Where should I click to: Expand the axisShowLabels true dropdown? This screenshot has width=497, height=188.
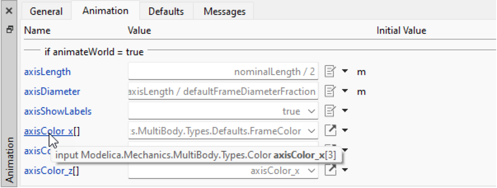click(x=311, y=111)
